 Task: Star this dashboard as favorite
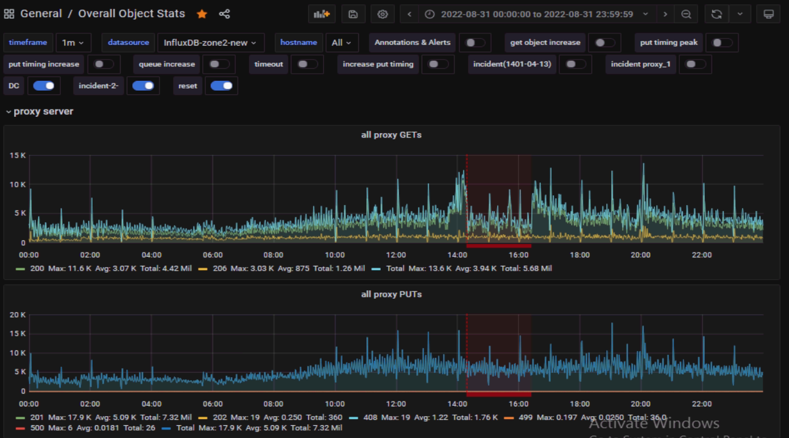tap(202, 13)
